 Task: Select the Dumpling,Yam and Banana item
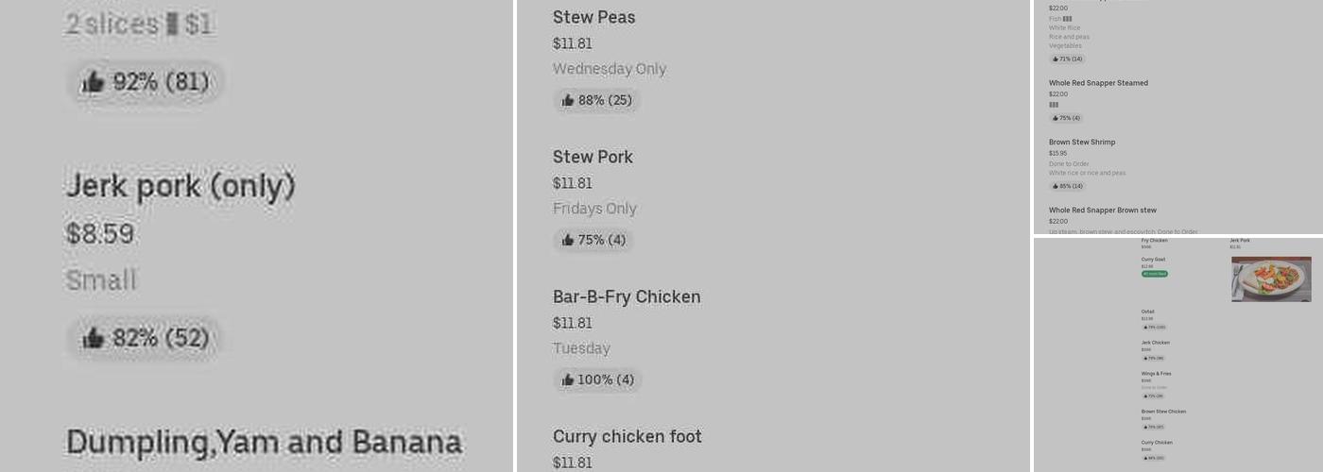(x=264, y=442)
